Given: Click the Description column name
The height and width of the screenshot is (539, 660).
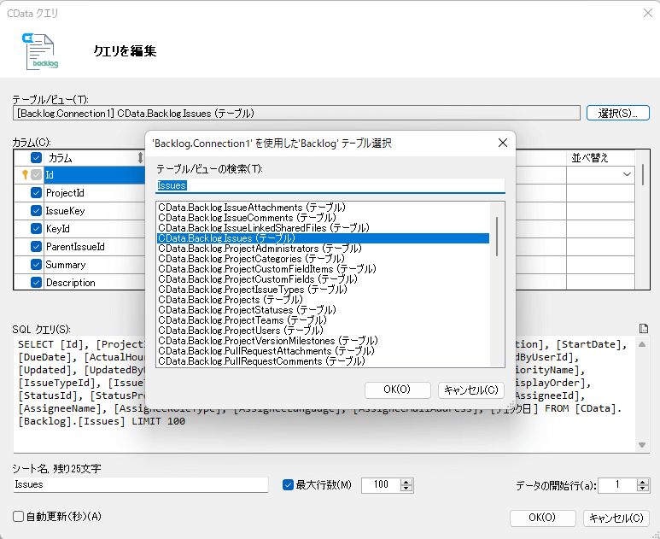Looking at the screenshot, I should [x=71, y=283].
